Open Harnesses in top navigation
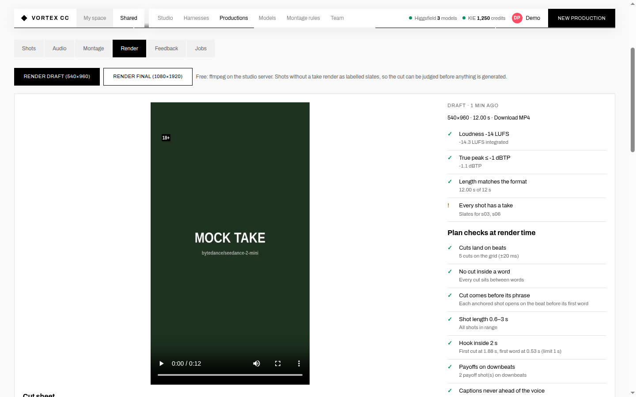Image resolution: width=636 pixels, height=397 pixels. 196,18
